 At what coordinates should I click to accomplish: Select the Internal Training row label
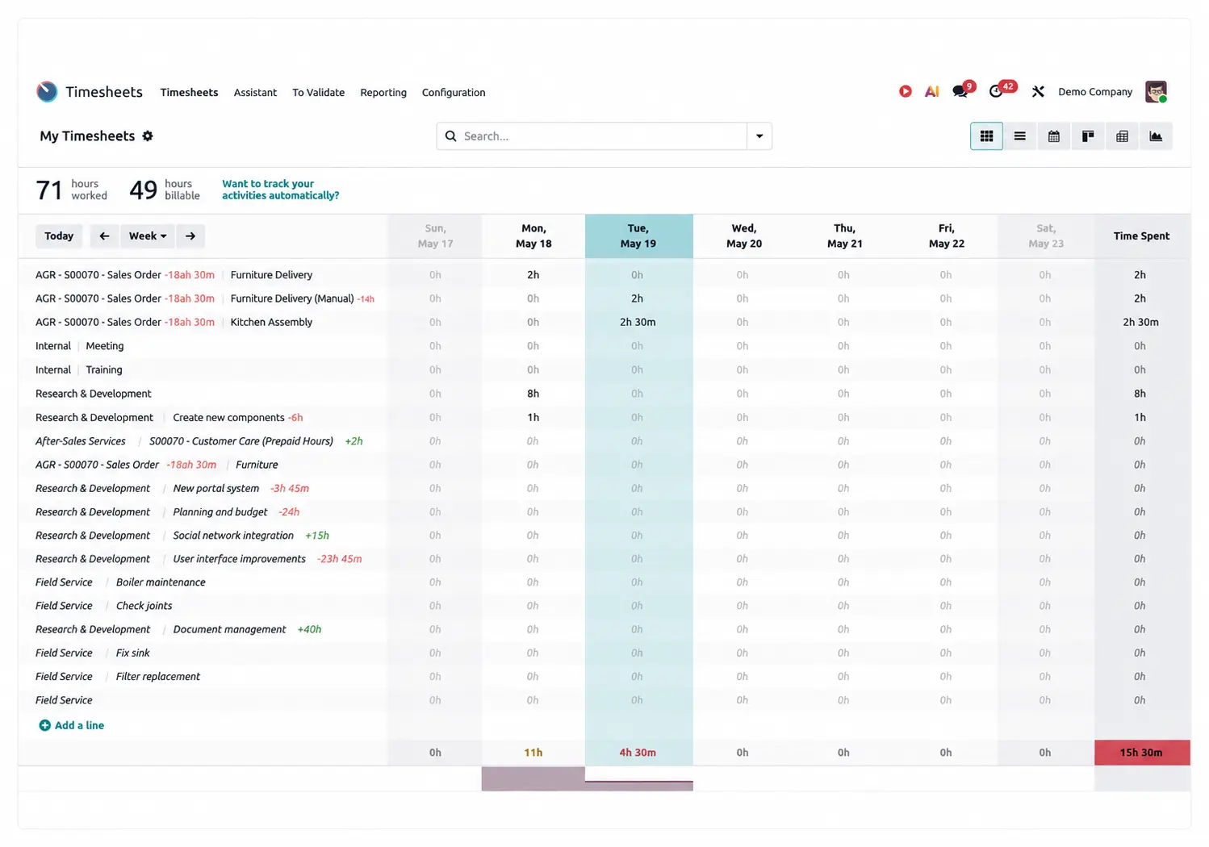tap(79, 369)
